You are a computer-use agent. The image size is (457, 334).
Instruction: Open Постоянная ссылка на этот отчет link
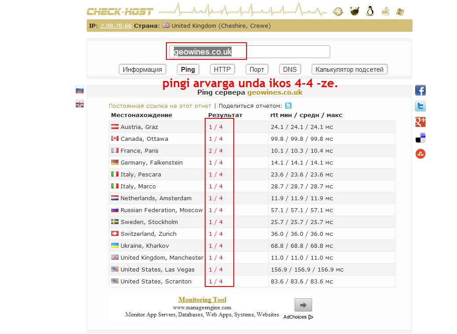coord(160,106)
